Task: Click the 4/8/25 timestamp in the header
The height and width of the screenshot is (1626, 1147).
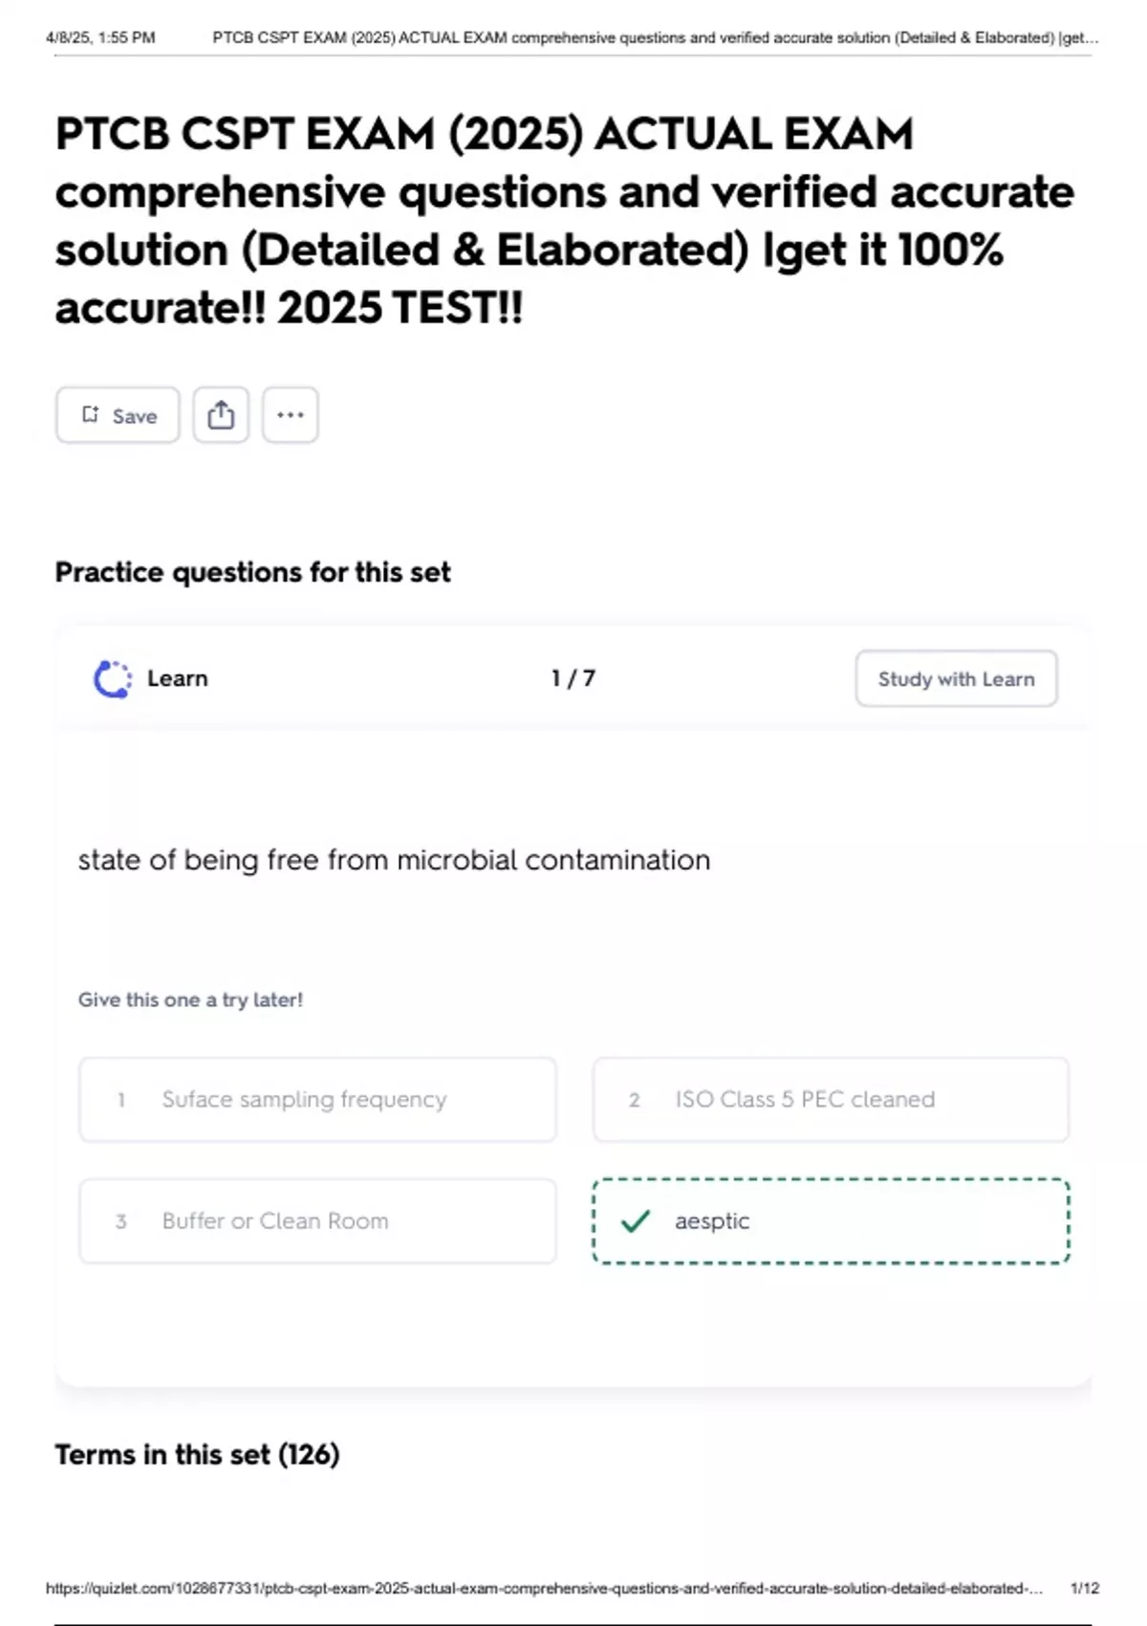Action: tap(100, 38)
